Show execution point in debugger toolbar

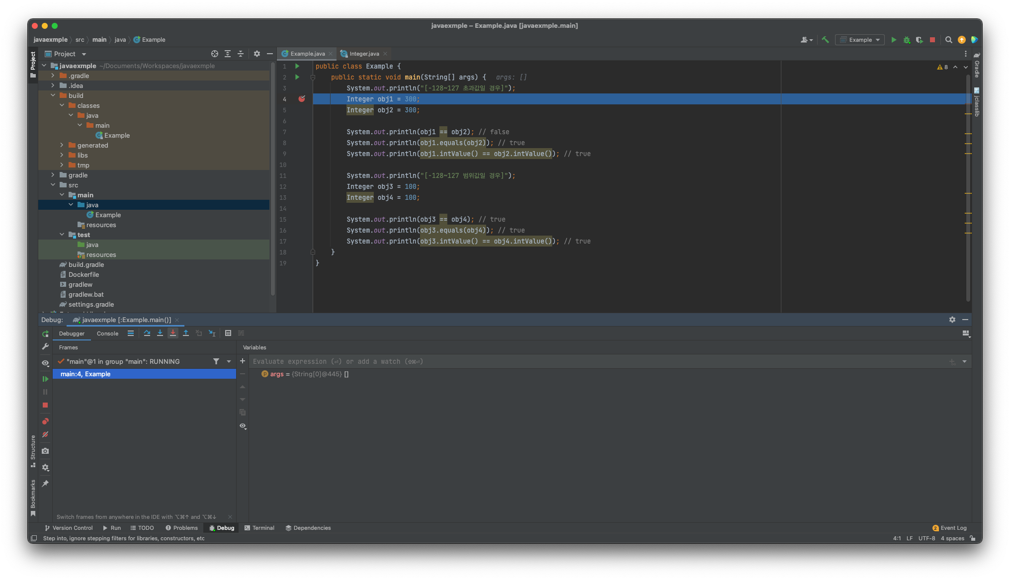pos(131,333)
